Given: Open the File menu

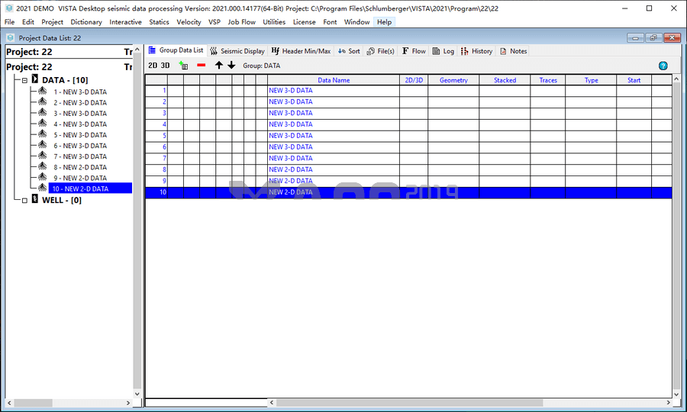Looking at the screenshot, I should [x=9, y=22].
